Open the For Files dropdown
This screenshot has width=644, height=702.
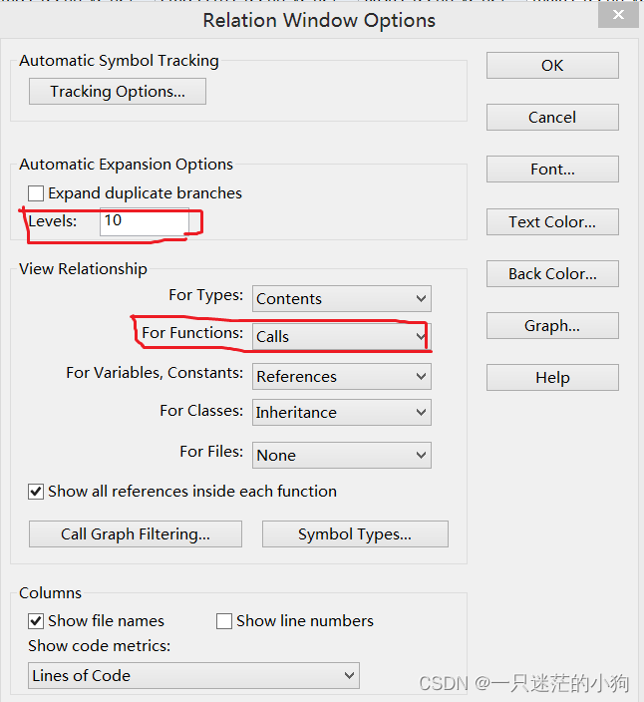pyautogui.click(x=342, y=456)
